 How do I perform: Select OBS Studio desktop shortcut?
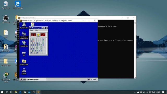coord(6,19)
